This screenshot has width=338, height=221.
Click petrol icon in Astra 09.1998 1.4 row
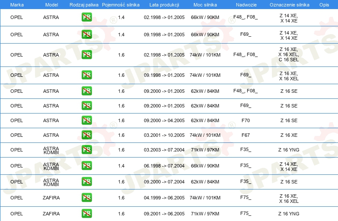(x=86, y=35)
